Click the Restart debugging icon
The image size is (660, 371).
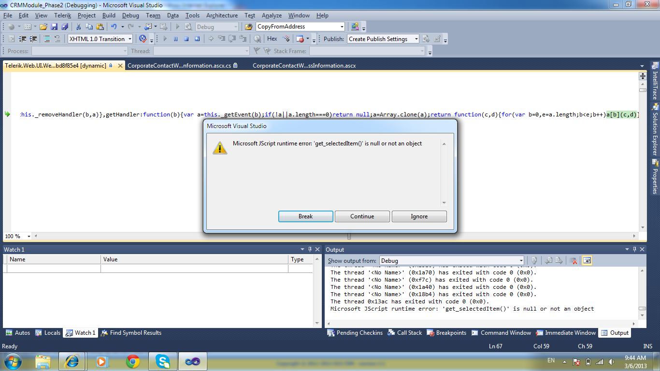click(197, 39)
